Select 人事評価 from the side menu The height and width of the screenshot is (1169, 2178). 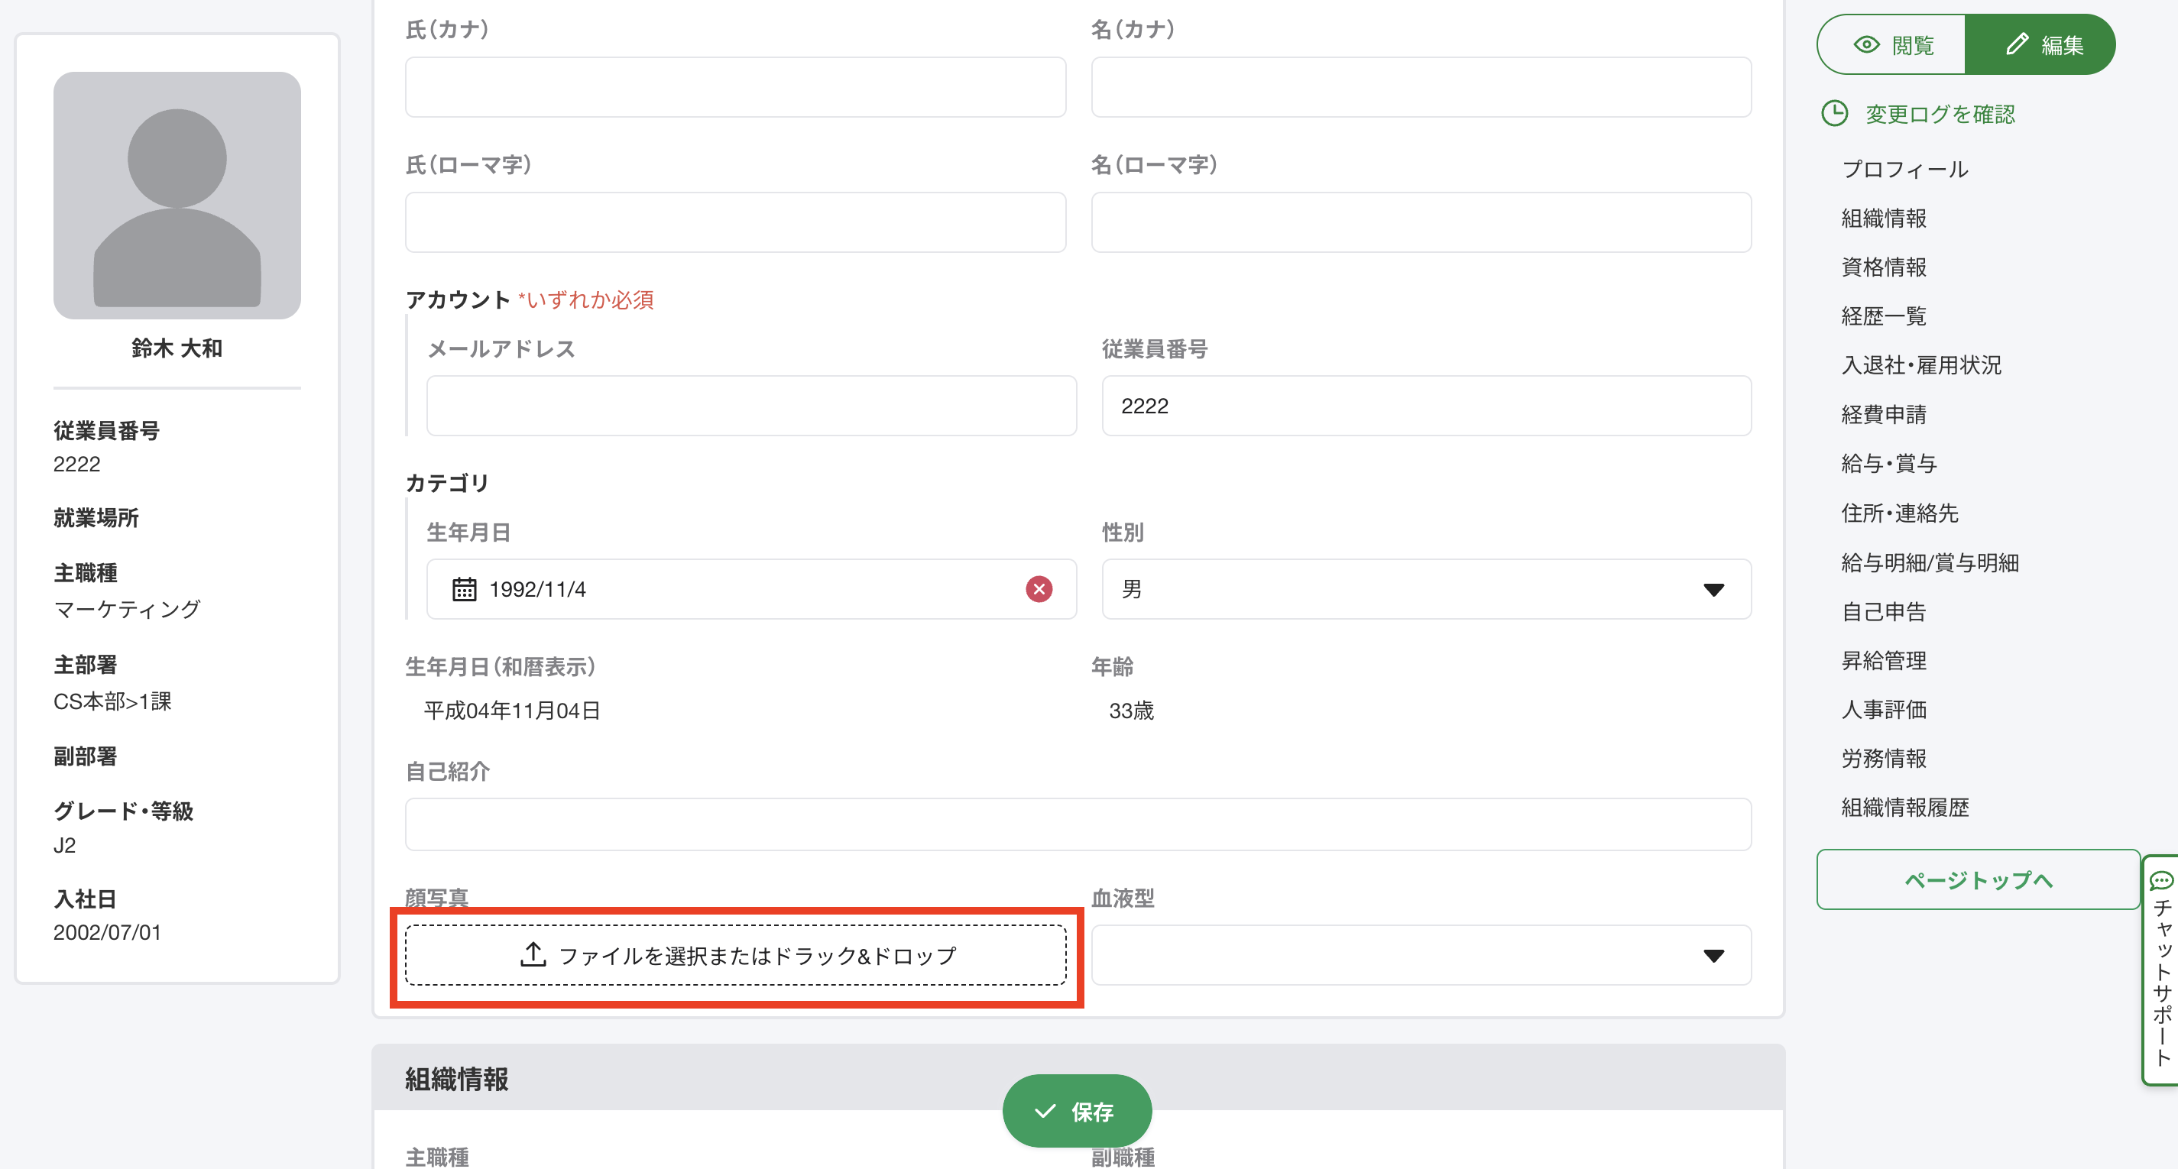pyautogui.click(x=1883, y=709)
